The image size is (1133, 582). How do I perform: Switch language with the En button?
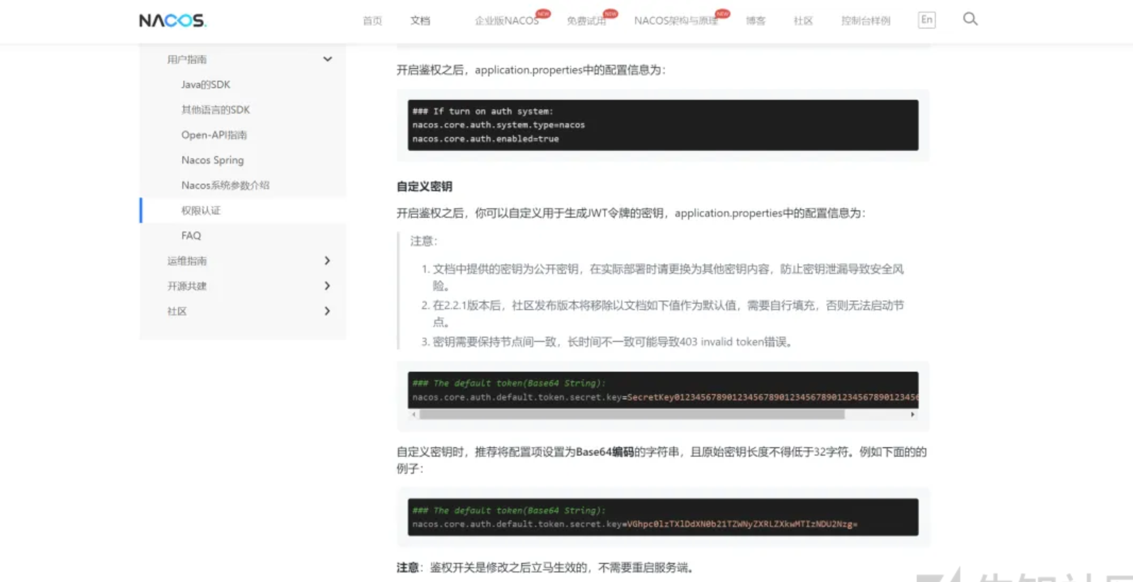click(926, 20)
